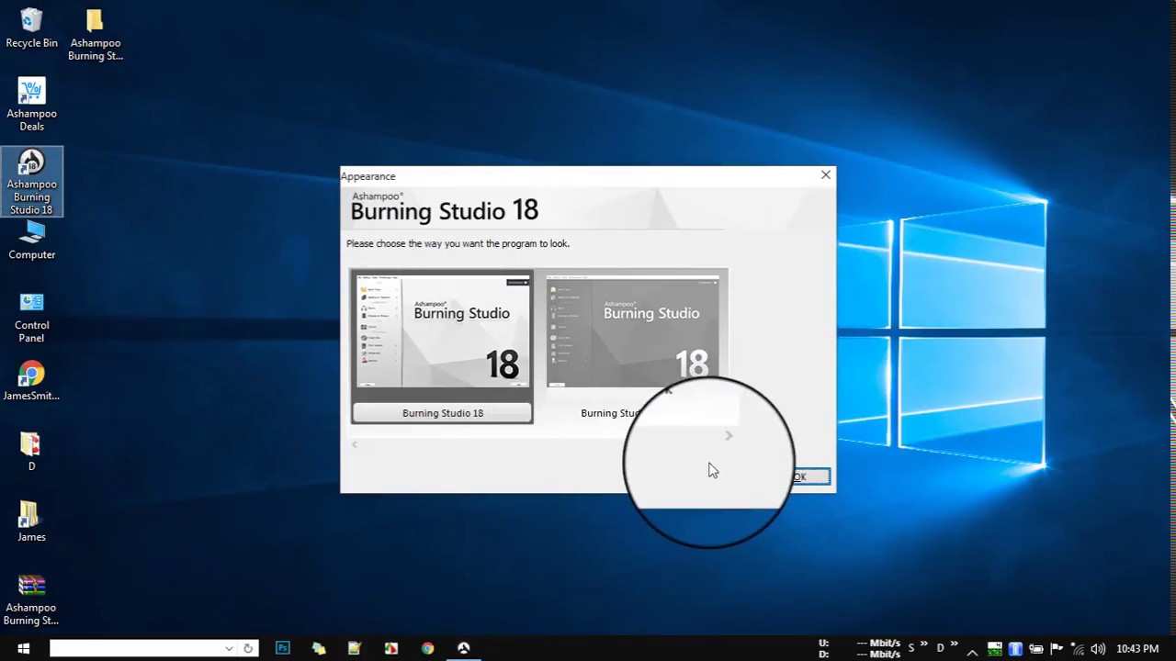Click the green CPU meter tray icon

tap(995, 649)
